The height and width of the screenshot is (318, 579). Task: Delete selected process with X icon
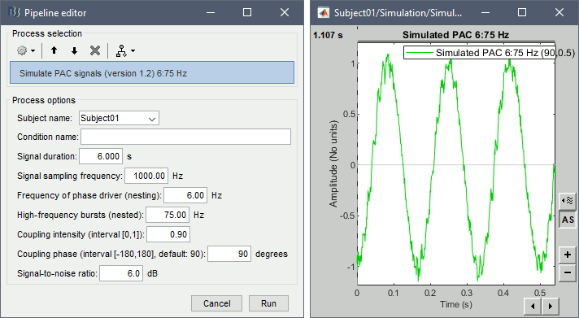[95, 50]
